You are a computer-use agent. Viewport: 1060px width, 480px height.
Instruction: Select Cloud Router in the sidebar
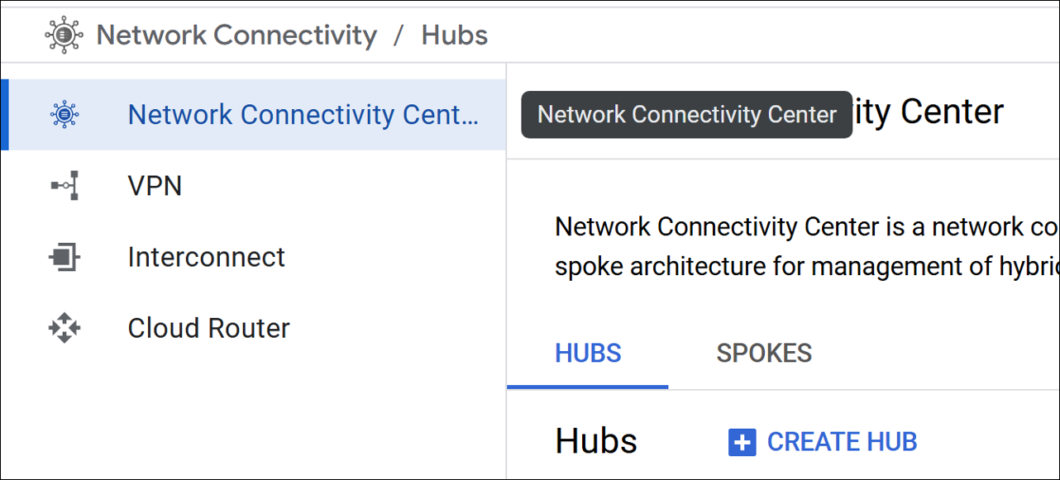208,327
